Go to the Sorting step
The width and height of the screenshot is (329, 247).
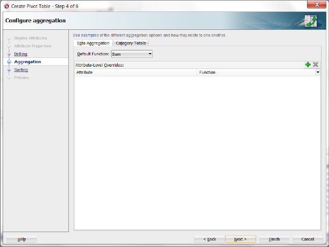(21, 70)
